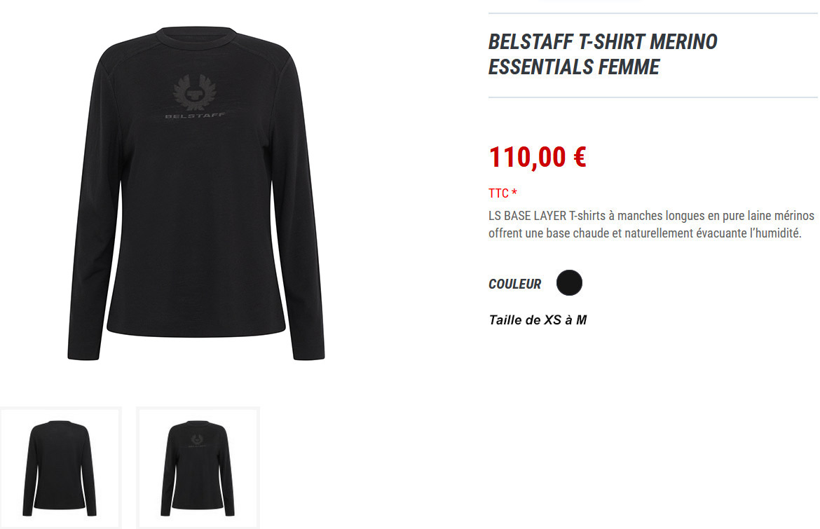820x529 pixels.
Task: Click the main black shirt product image
Action: click(x=196, y=193)
